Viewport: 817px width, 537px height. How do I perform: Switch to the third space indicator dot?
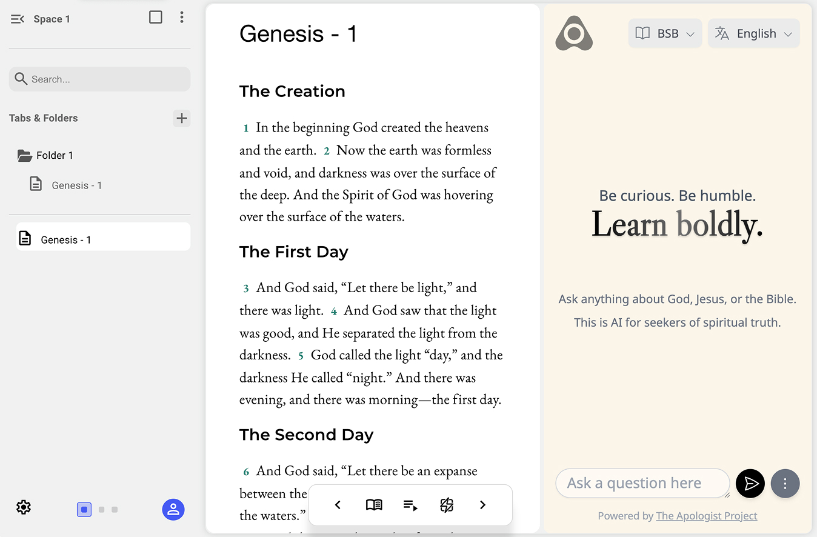(x=115, y=510)
